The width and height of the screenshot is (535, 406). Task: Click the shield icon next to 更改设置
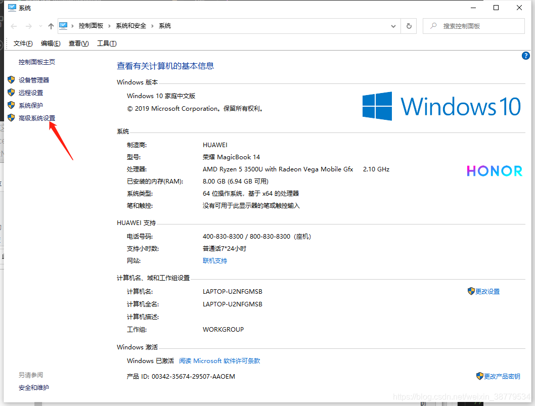pos(471,291)
